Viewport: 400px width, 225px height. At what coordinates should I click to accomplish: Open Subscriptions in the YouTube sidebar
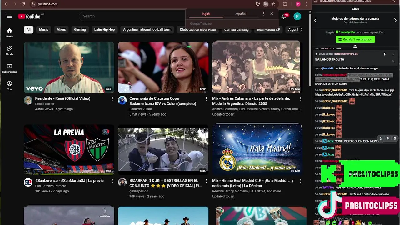point(9,68)
